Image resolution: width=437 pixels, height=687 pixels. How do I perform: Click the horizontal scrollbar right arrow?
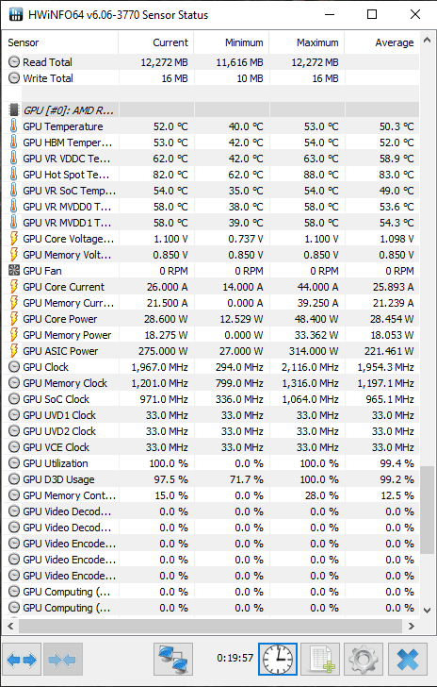411,626
